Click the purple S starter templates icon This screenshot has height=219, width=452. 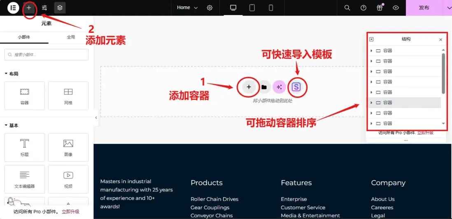point(296,87)
